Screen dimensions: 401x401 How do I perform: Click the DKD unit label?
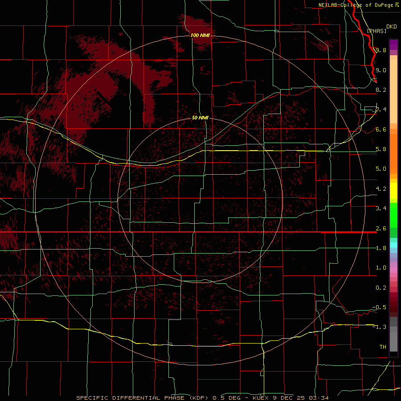[x=392, y=27]
